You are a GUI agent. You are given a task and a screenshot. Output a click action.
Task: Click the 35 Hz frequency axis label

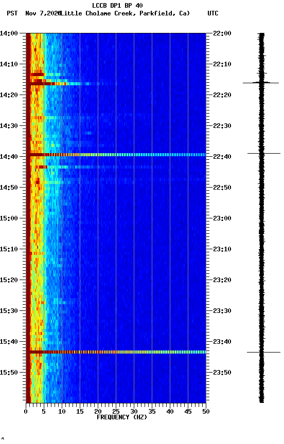click(152, 412)
